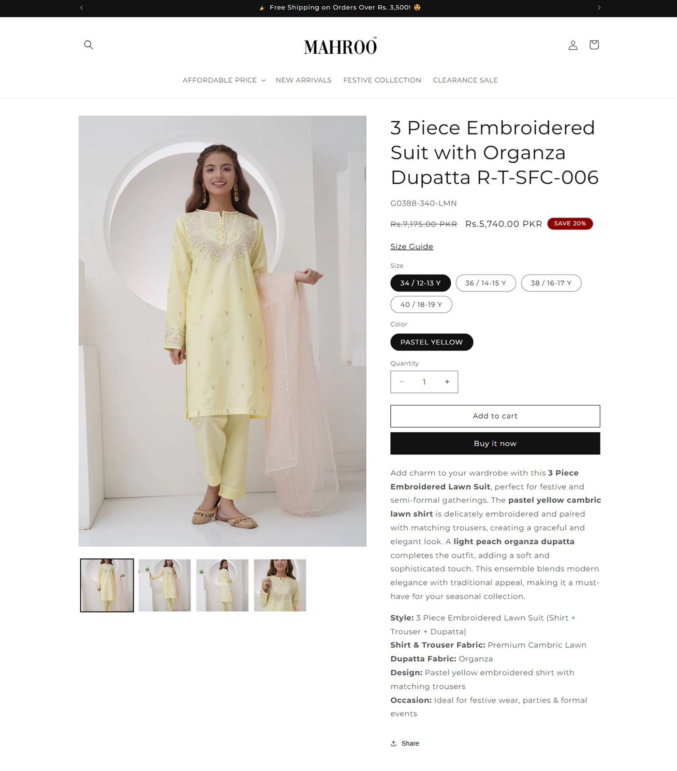Show previous announcement with left arrow
Image resolution: width=677 pixels, height=771 pixels.
82,8
